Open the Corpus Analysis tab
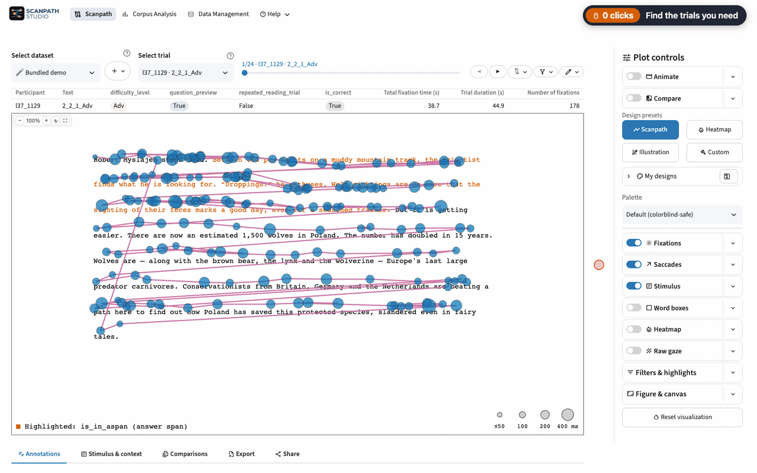This screenshot has height=473, width=757. [x=149, y=14]
